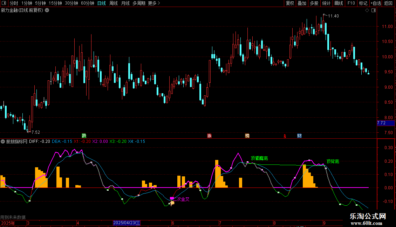Screen dimensions: 396x227
Task: Click the 统计 statistics button
Action: point(326,3)
